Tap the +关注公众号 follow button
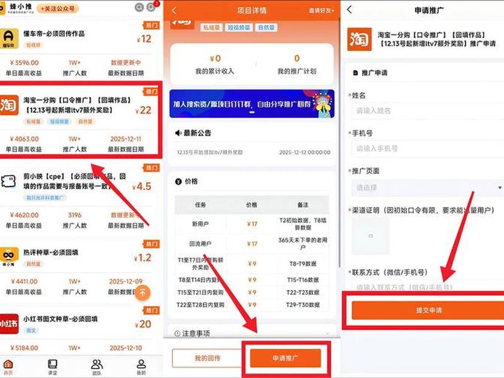 point(58,9)
